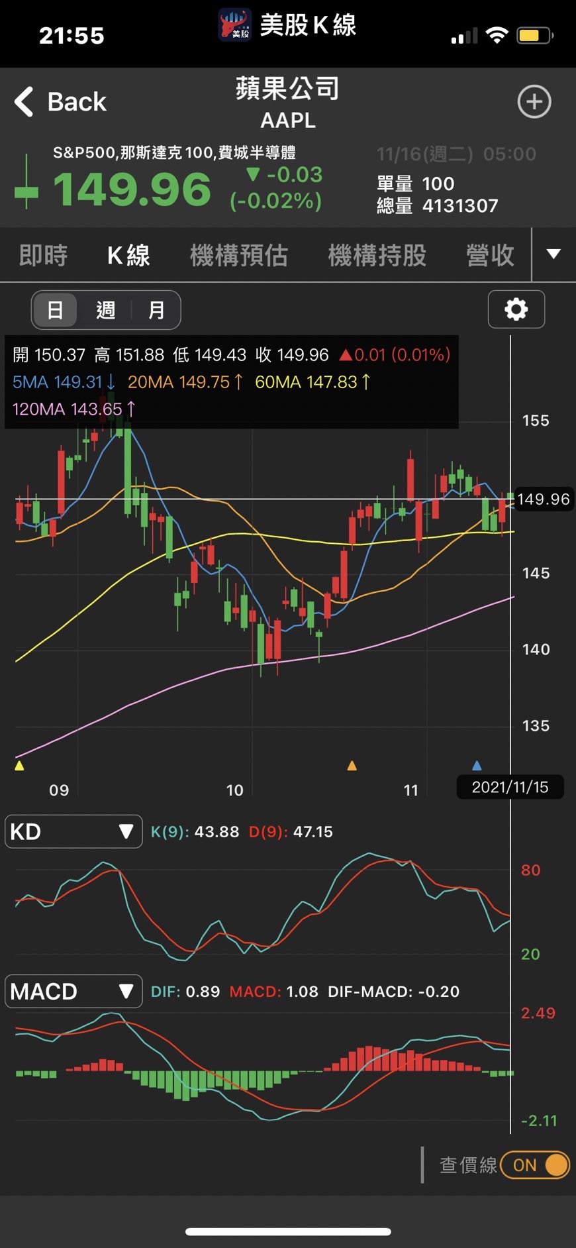Open the 機構持股 institutional holdings tab
Image resolution: width=576 pixels, height=1248 pixels.
(377, 255)
